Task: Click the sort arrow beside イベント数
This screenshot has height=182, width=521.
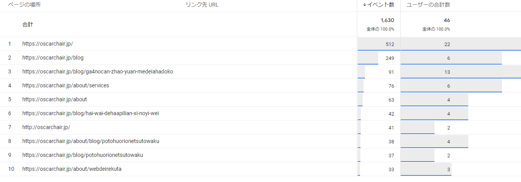Action: click(364, 5)
